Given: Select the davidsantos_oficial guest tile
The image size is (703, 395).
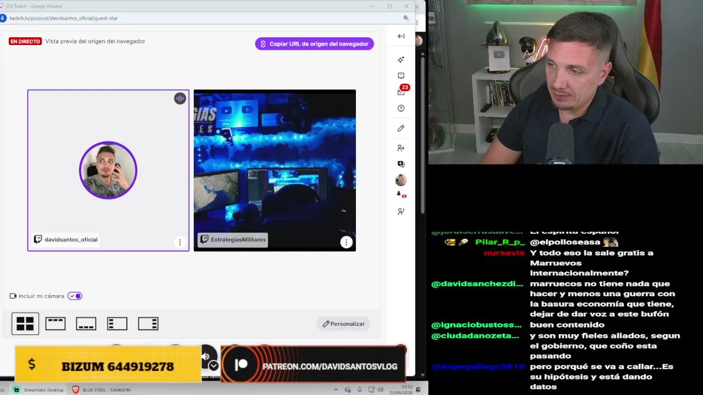Looking at the screenshot, I should coord(108,171).
